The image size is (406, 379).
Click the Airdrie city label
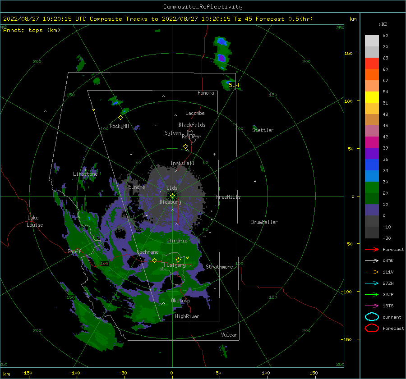178,241
